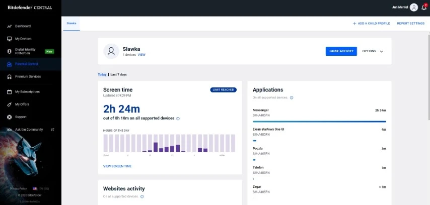Select the Slawka profile tab
Screen dimensions: 430x205
tap(71, 24)
